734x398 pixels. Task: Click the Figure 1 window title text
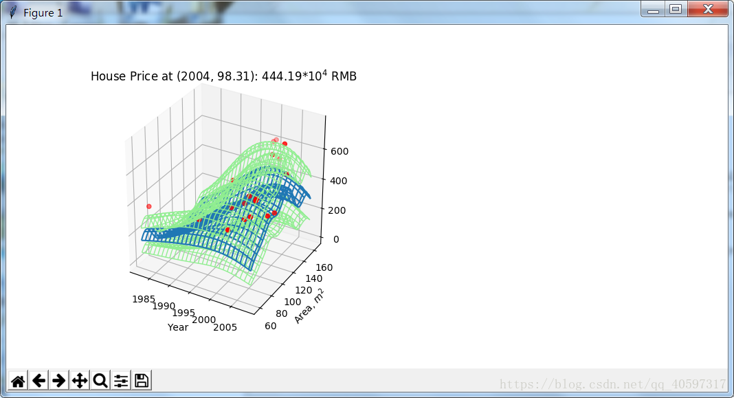coord(43,12)
